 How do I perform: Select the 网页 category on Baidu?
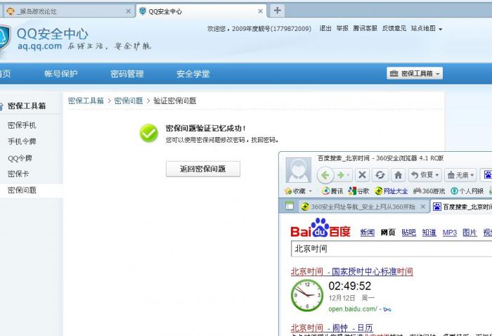click(x=388, y=233)
